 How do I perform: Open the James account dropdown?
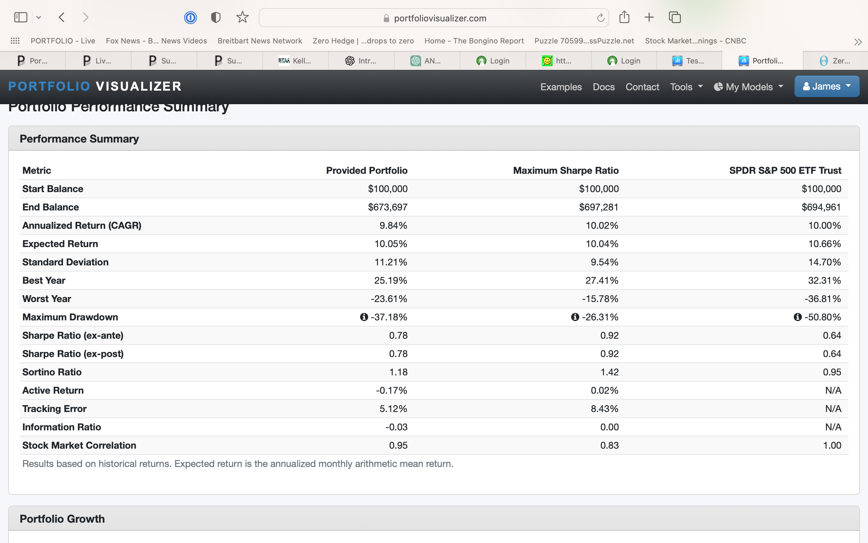tap(827, 87)
